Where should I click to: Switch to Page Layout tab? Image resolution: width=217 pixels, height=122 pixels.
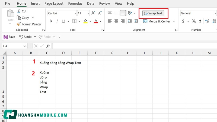click(54, 4)
